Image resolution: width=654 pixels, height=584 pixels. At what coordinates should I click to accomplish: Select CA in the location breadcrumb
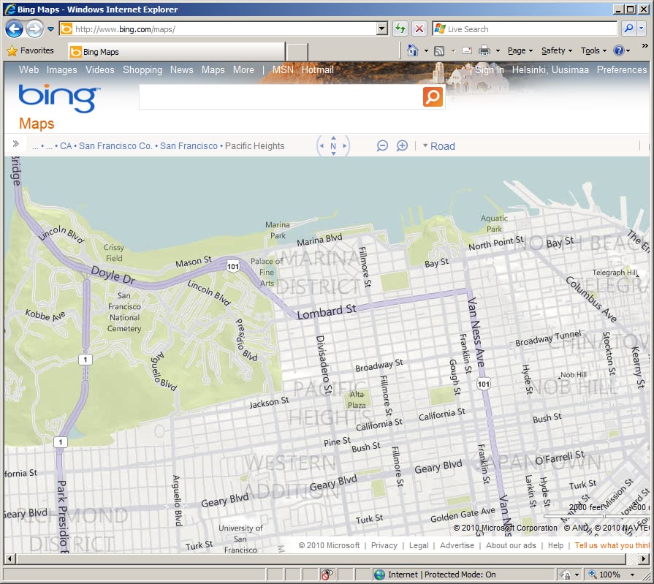click(66, 146)
